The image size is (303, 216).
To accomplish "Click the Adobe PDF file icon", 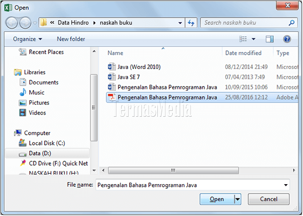I will [x=112, y=97].
